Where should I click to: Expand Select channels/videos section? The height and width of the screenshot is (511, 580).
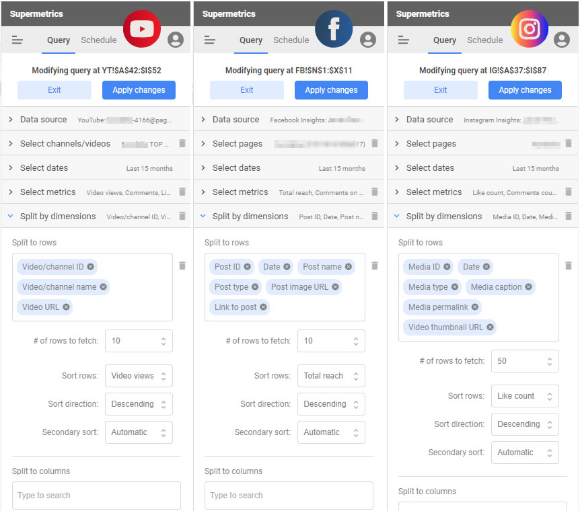click(96, 143)
